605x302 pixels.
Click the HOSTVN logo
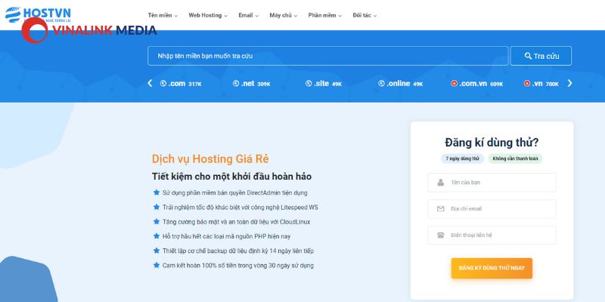pos(38,14)
